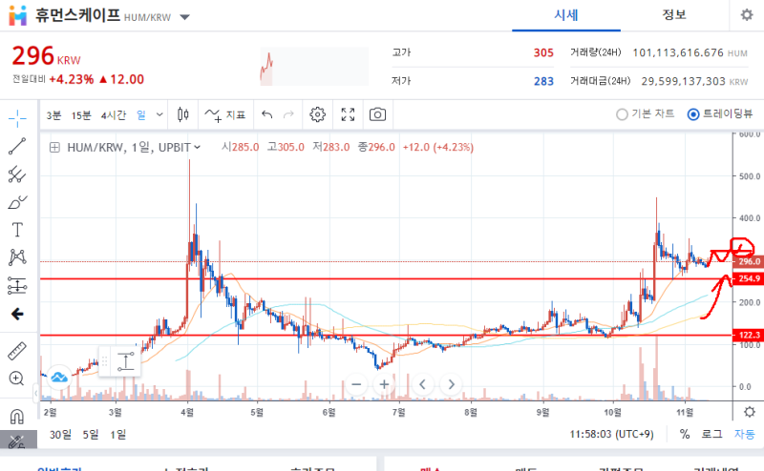Switch to the 정보 tab
This screenshot has width=764, height=471.
[674, 15]
